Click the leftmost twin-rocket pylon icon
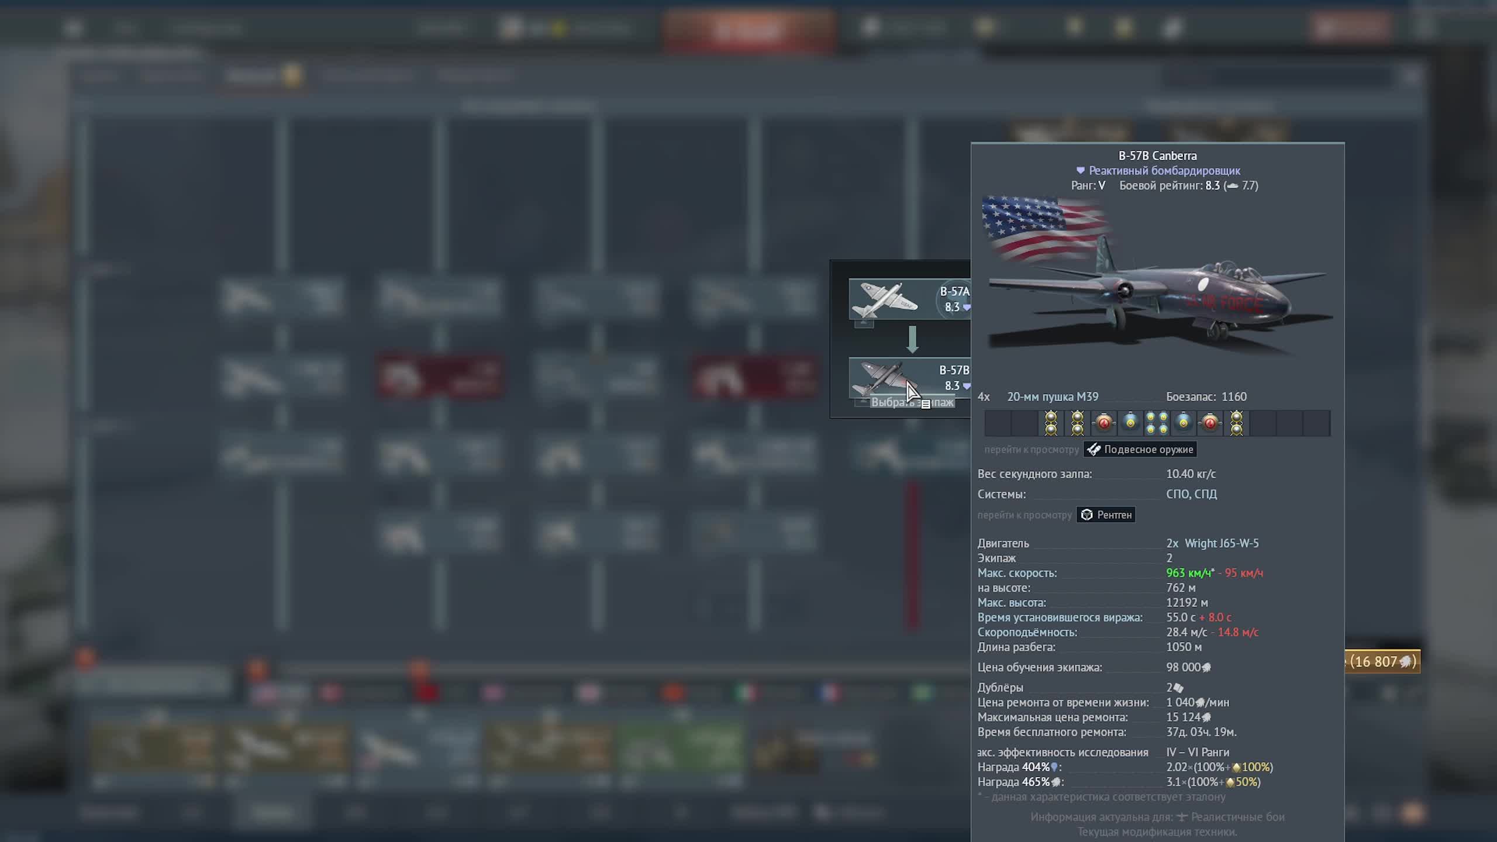1497x842 pixels. point(1051,423)
